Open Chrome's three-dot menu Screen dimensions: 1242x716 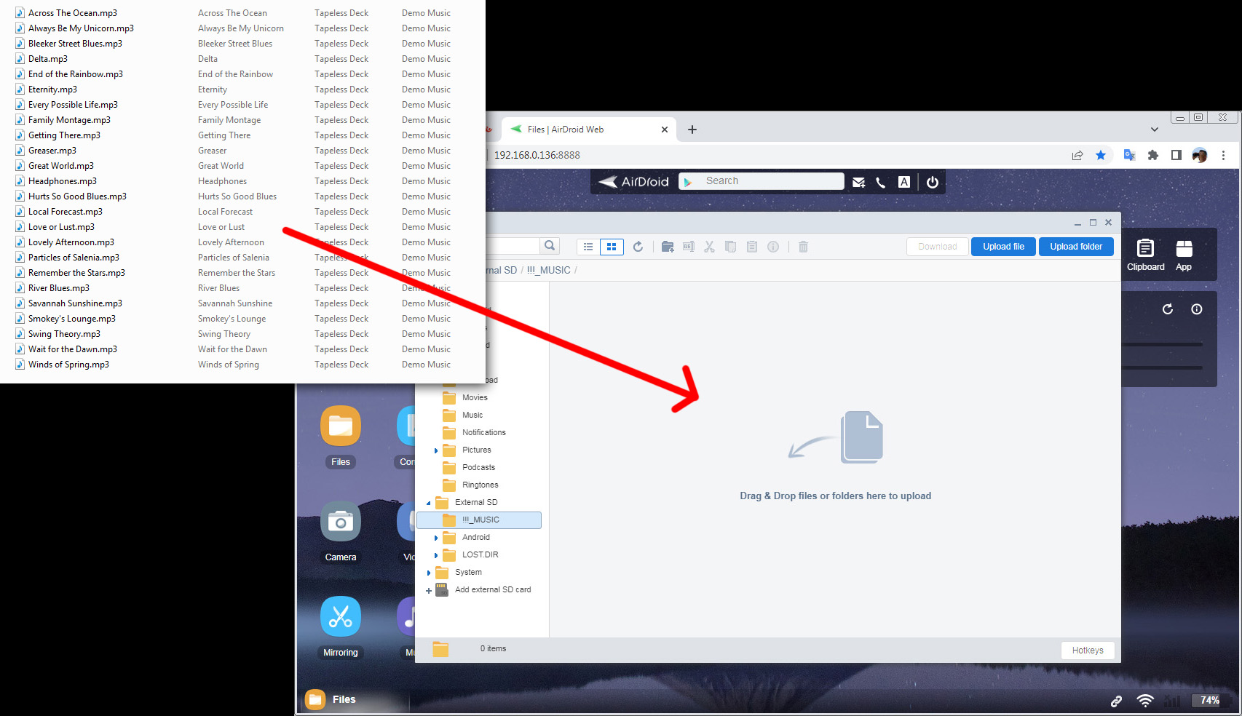(1223, 155)
